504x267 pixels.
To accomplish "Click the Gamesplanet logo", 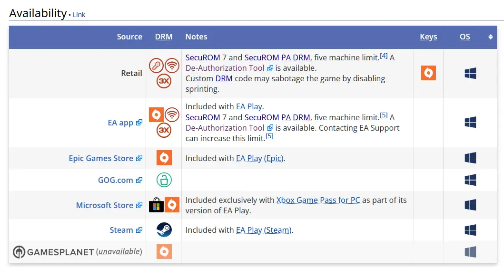I will click(53, 252).
